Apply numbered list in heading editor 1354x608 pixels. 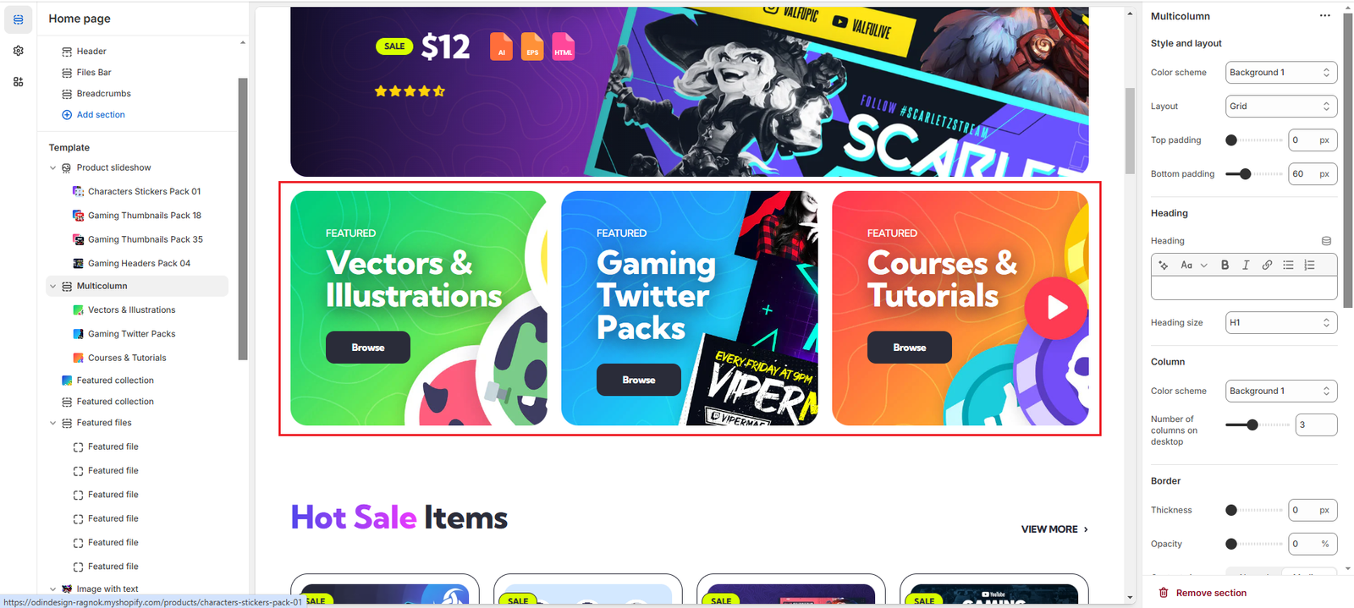(1309, 265)
